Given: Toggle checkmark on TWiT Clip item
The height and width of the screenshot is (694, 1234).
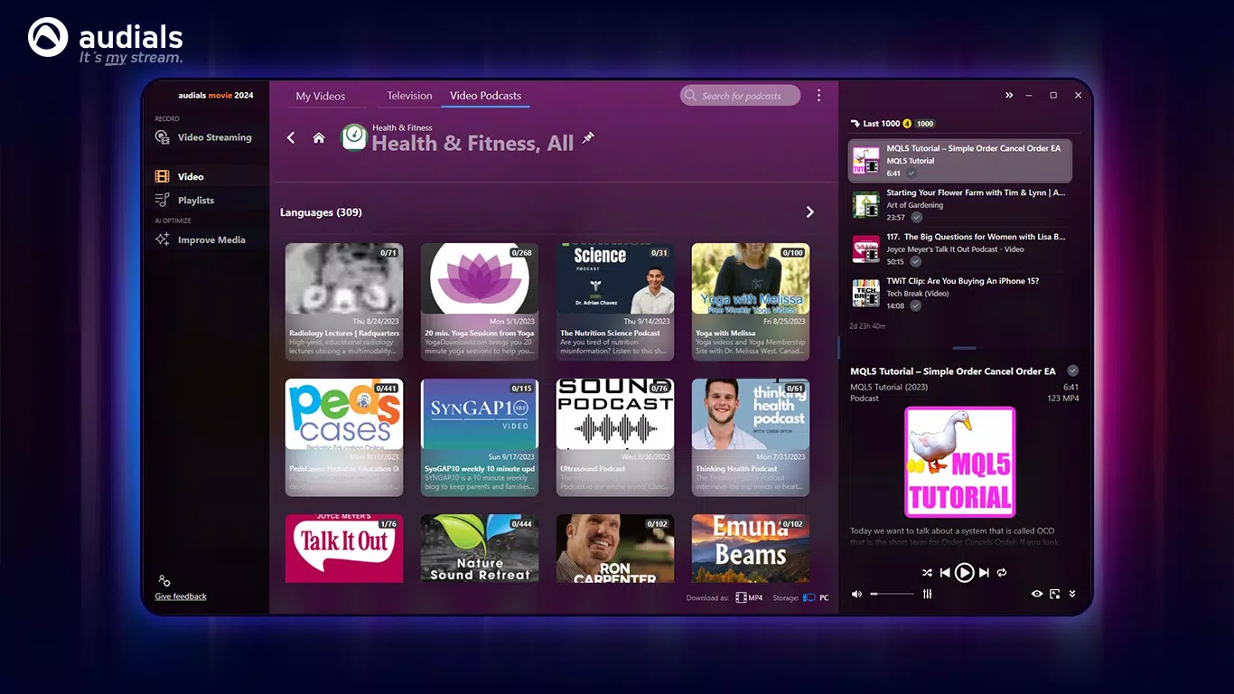Looking at the screenshot, I should (x=916, y=306).
